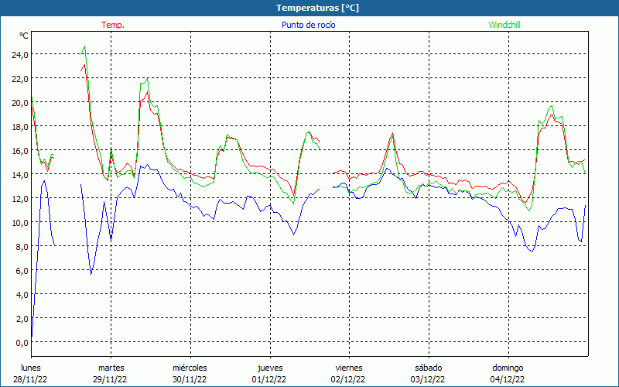619x387 pixels.
Task: Click the 02/12/22 date label
Action: coord(348,379)
